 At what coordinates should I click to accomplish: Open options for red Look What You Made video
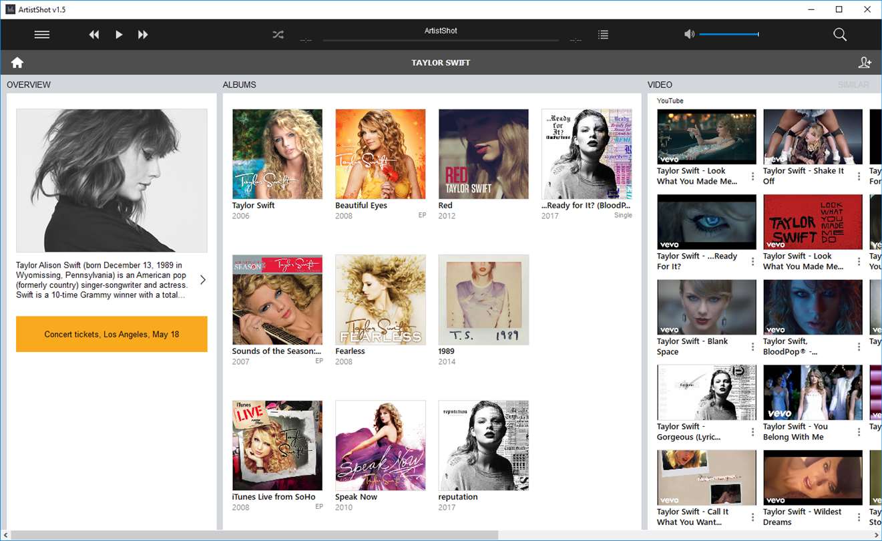[x=859, y=261]
